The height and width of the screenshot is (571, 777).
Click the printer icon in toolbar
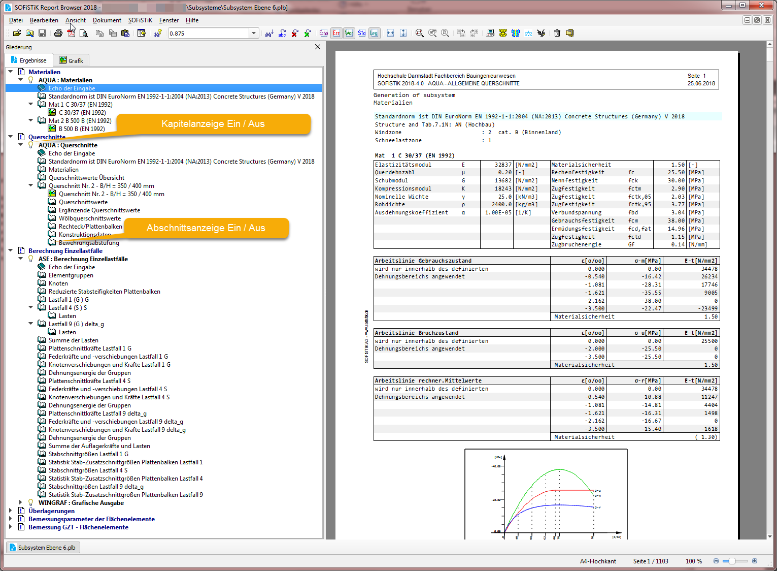58,33
